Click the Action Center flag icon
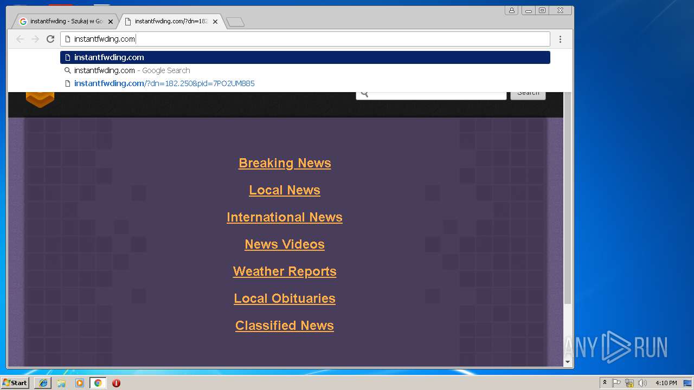694x390 pixels. [x=616, y=383]
